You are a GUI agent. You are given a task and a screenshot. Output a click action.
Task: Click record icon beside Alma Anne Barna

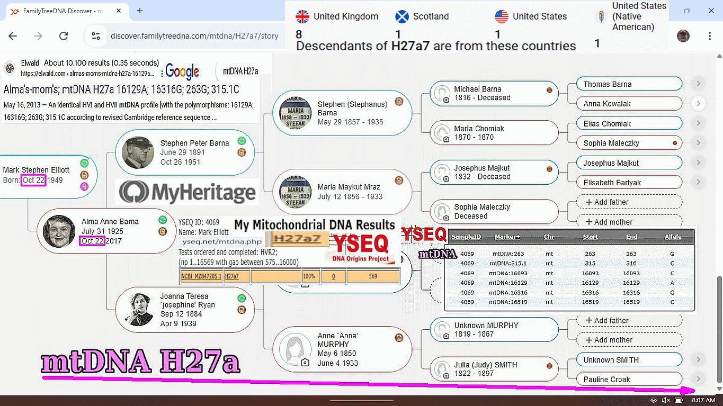163,231
